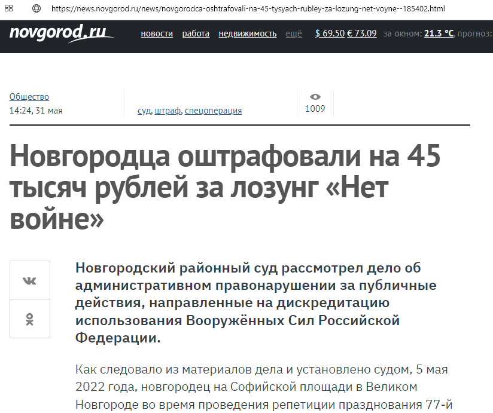
Task: Select the спецоперация tag
Action: 213,111
